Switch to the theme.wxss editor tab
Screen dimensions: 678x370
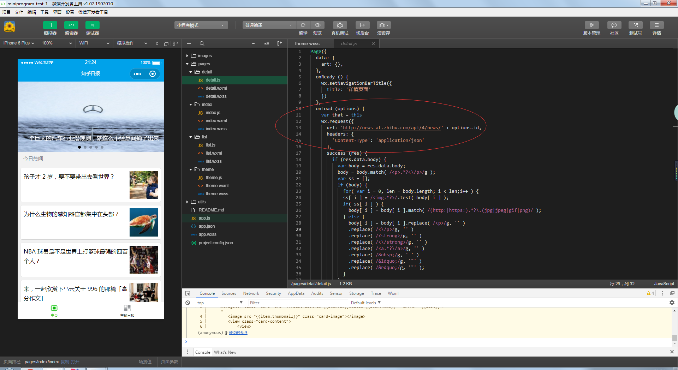(307, 44)
